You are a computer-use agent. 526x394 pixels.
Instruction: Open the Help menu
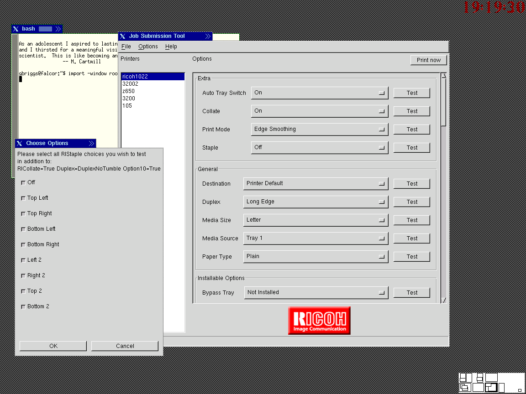point(171,47)
